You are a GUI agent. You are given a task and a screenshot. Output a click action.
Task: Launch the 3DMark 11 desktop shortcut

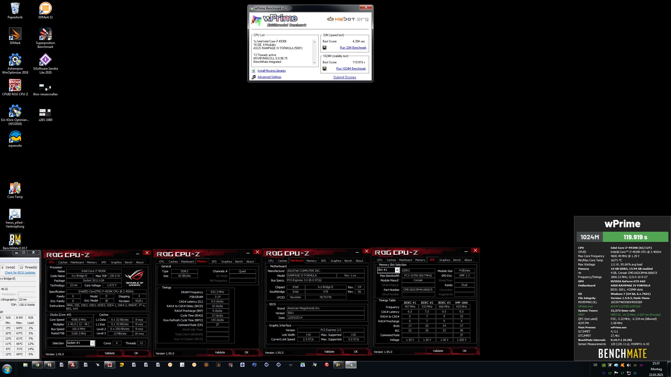click(45, 10)
